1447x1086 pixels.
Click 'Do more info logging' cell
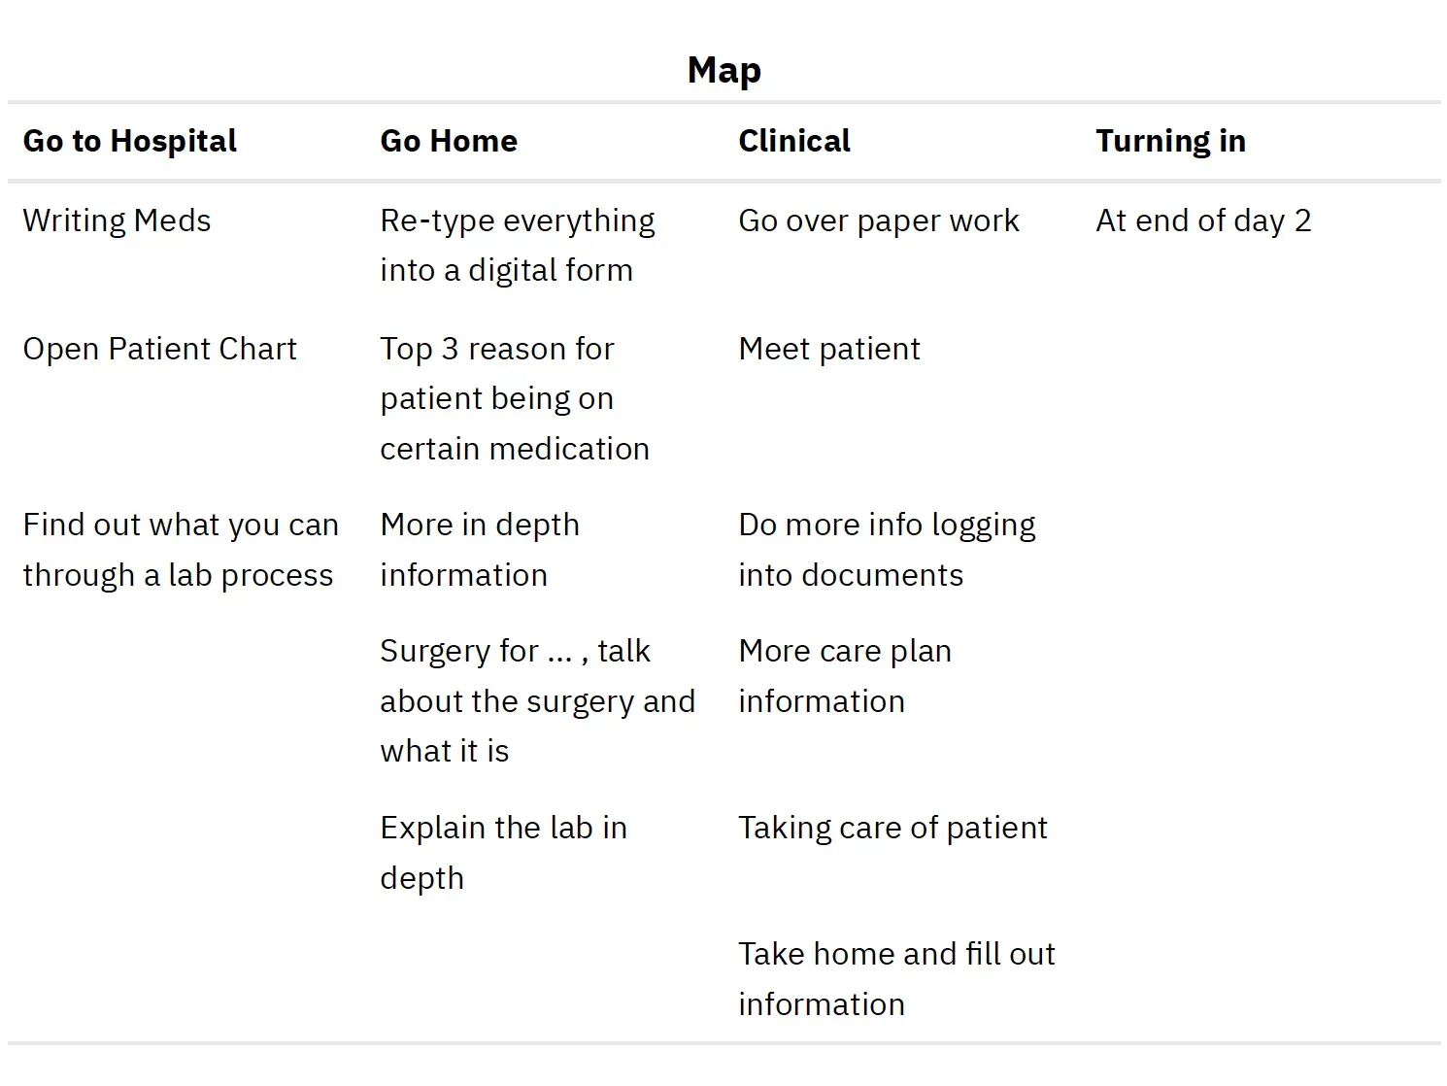(x=887, y=550)
